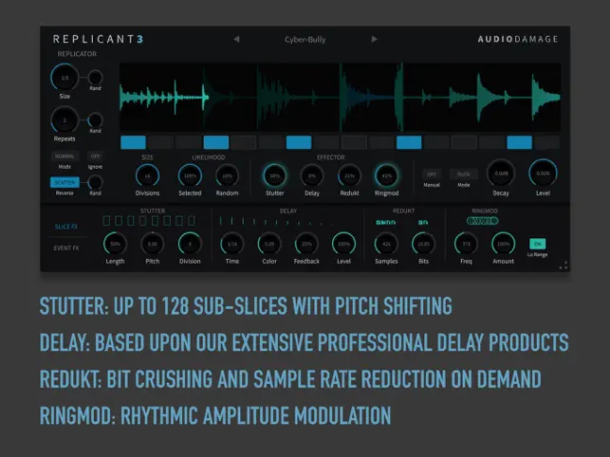Screen dimensions: 610x457
Task: Click the Ringmod waveform display indicator
Action: click(x=483, y=221)
